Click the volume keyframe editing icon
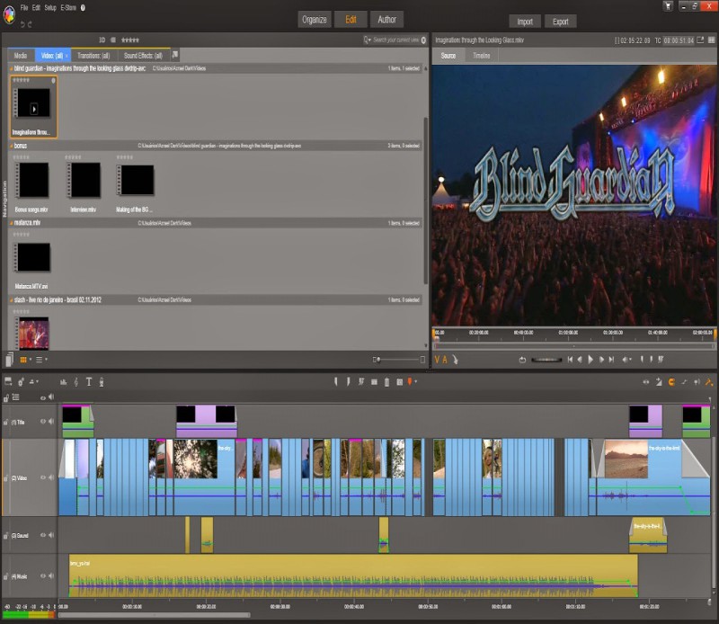This screenshot has height=624, width=719. tap(684, 382)
